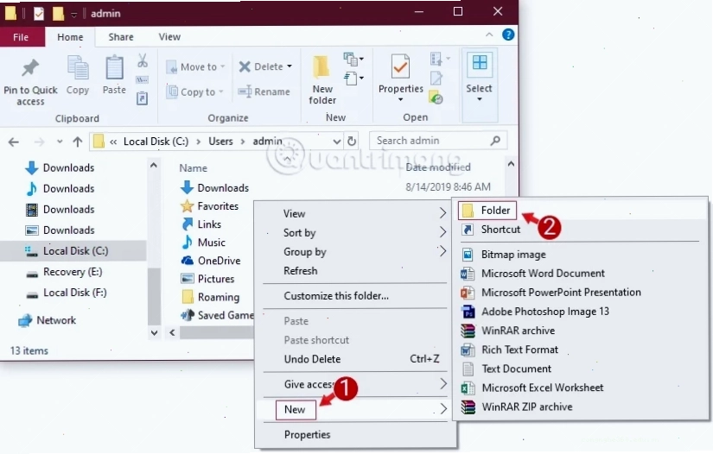
Task: Open the Share ribbon tab
Action: click(x=120, y=37)
